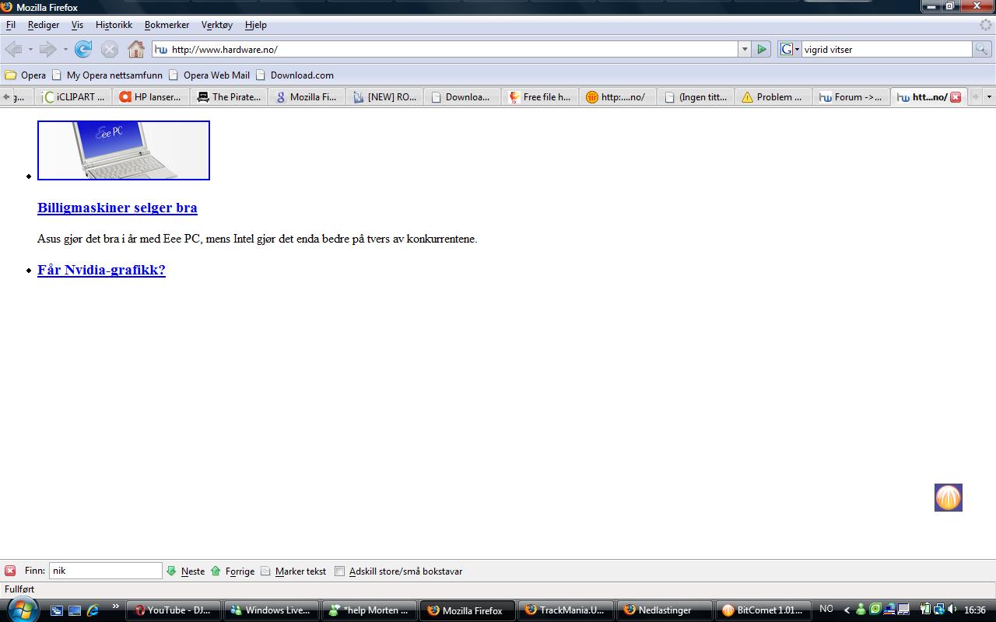Click the Eee PC laptop thumbnail
996x622 pixels.
click(x=124, y=150)
